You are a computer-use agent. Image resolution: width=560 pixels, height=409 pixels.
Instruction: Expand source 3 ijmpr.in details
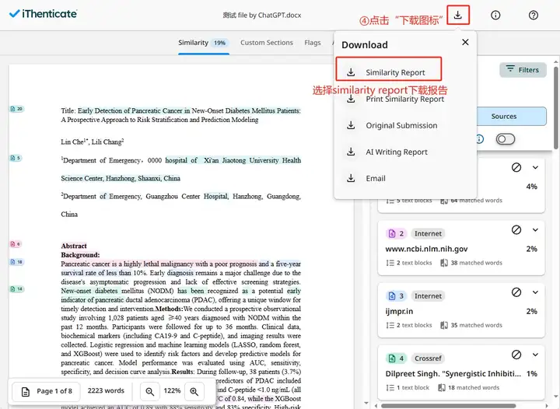[535, 292]
